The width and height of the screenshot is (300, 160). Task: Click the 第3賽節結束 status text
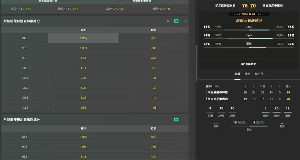(249, 64)
